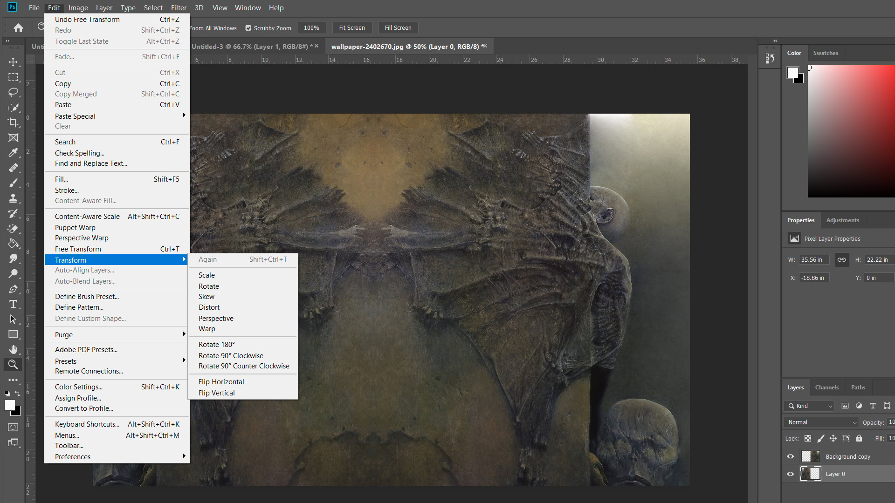Click the Fit Screen button

click(x=352, y=28)
